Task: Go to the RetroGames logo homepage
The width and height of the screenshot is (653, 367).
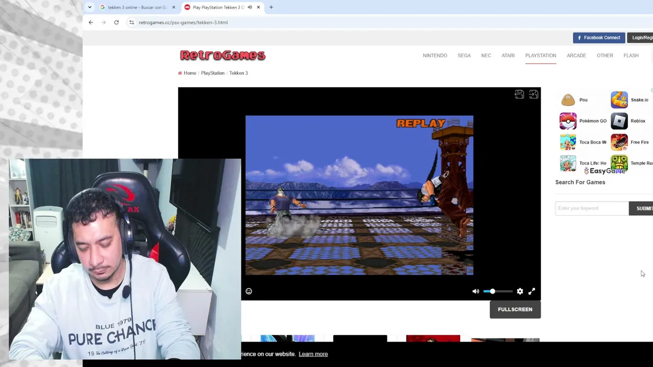Action: pyautogui.click(x=222, y=55)
